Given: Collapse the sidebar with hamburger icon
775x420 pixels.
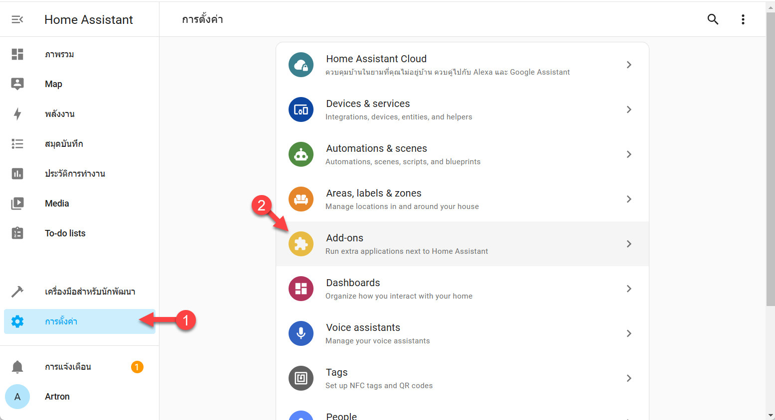Looking at the screenshot, I should (x=17, y=19).
